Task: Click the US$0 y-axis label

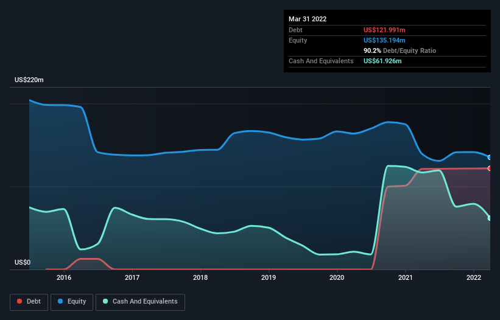Action: point(23,262)
